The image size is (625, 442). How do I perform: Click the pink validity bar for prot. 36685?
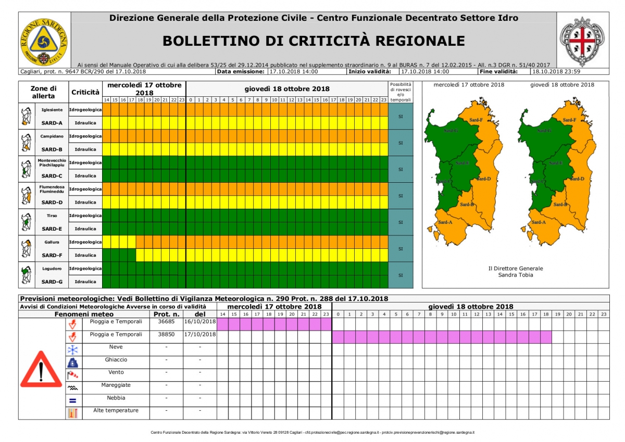tap(274, 324)
